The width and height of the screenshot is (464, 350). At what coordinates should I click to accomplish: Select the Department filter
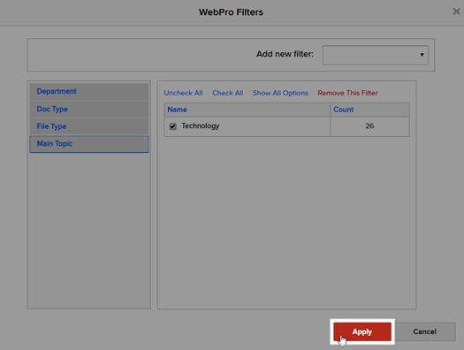tap(89, 91)
